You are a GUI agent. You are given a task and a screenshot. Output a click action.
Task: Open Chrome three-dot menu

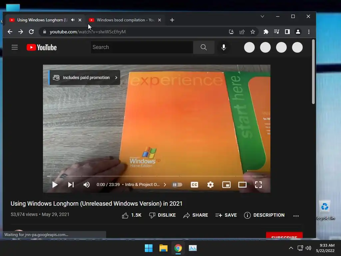tap(309, 32)
